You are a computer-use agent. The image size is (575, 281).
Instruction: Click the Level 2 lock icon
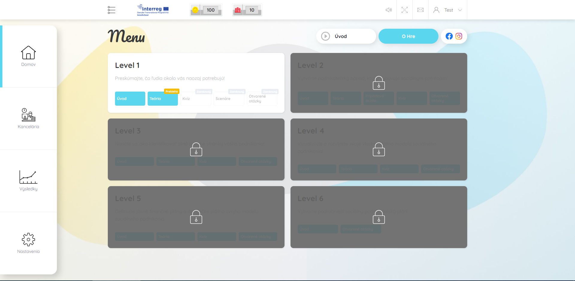click(x=379, y=83)
